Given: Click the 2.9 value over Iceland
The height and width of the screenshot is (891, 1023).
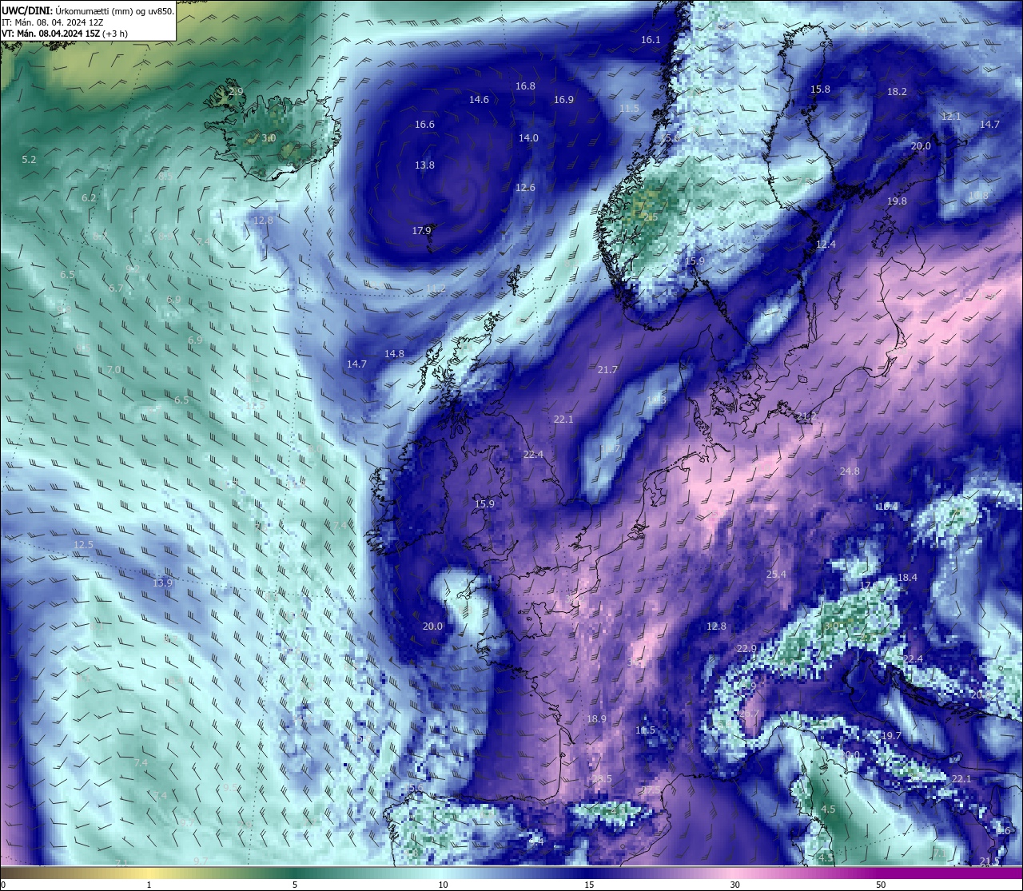Looking at the screenshot, I should tap(236, 92).
